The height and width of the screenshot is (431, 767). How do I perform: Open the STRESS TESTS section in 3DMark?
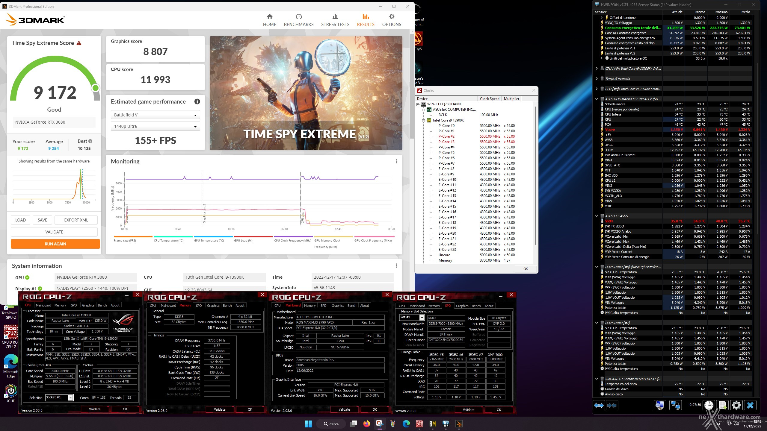335,20
